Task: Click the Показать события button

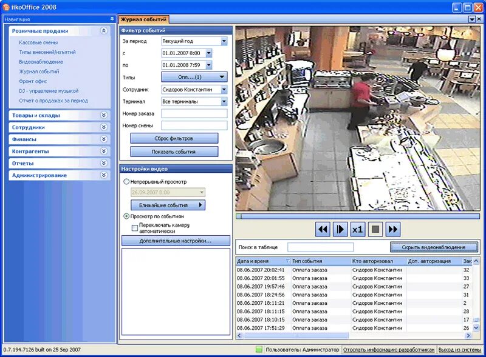Action: click(x=174, y=152)
